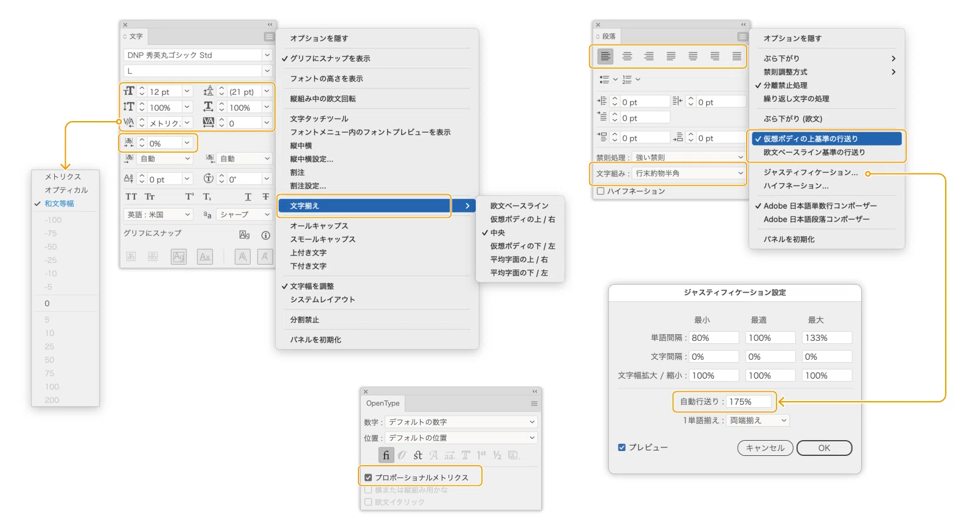The height and width of the screenshot is (532, 964).
Task: Toggle standard ligatures (fi) icon
Action: (x=386, y=455)
